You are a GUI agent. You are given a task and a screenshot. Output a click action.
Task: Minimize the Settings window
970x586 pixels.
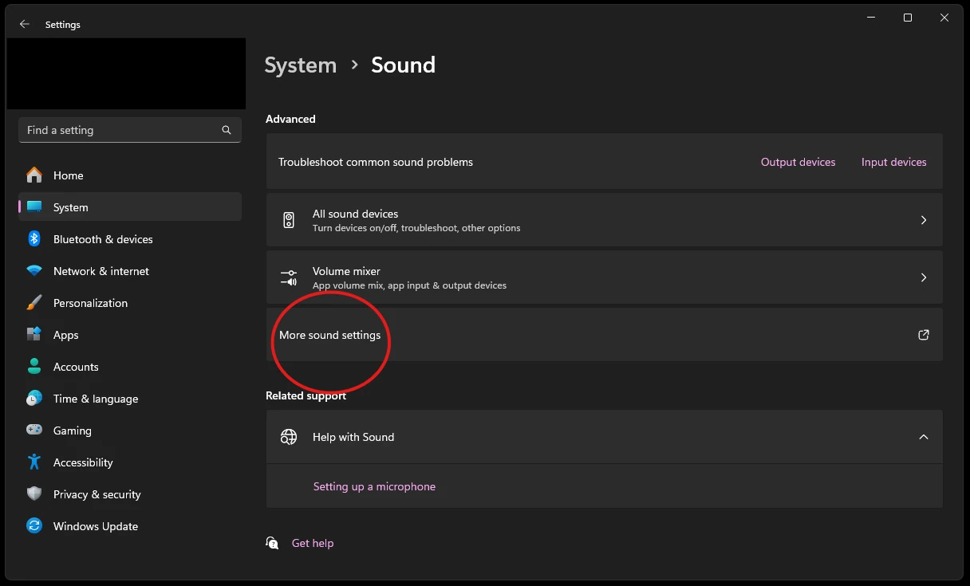[x=870, y=18]
